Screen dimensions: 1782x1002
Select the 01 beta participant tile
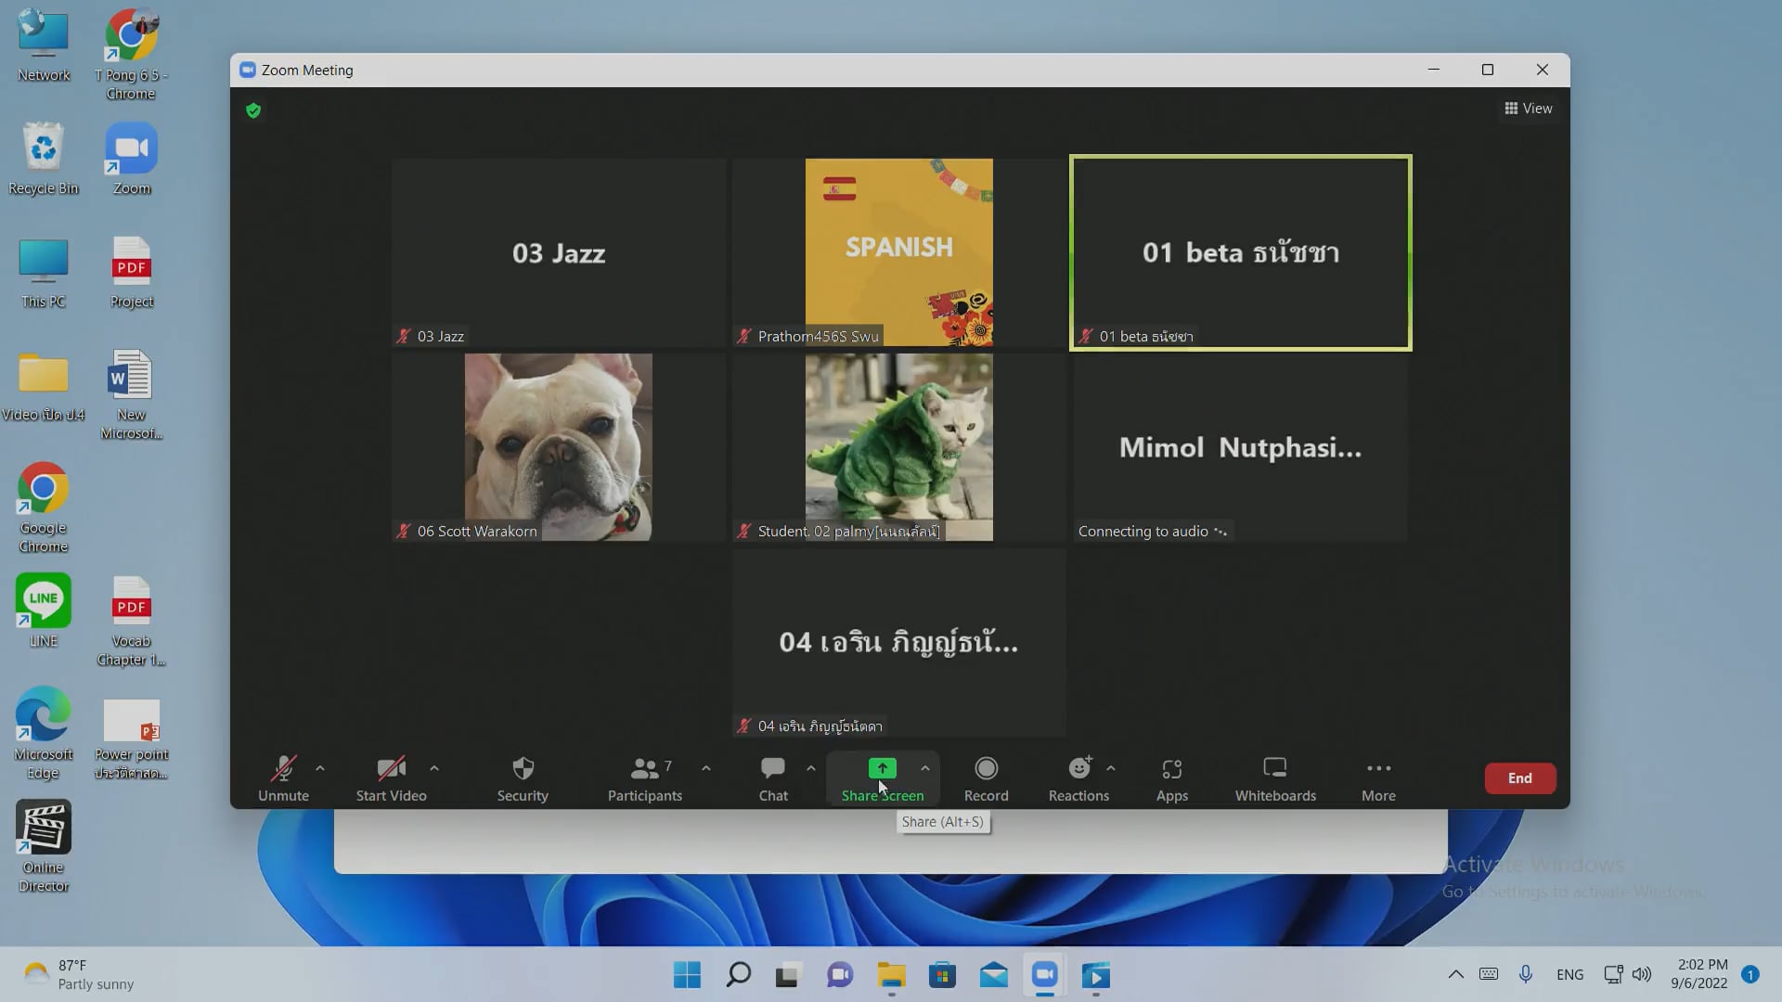pos(1241,252)
